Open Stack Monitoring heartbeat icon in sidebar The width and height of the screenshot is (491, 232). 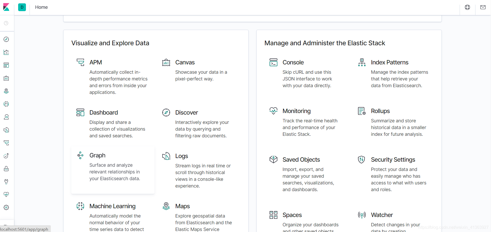click(x=6, y=194)
